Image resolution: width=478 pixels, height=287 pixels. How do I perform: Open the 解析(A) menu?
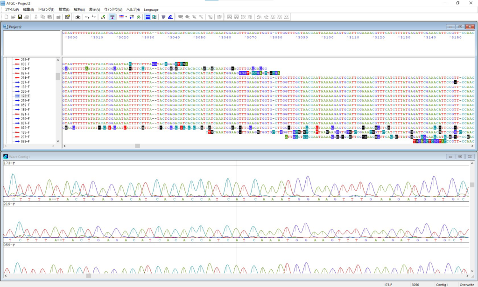[x=79, y=10]
